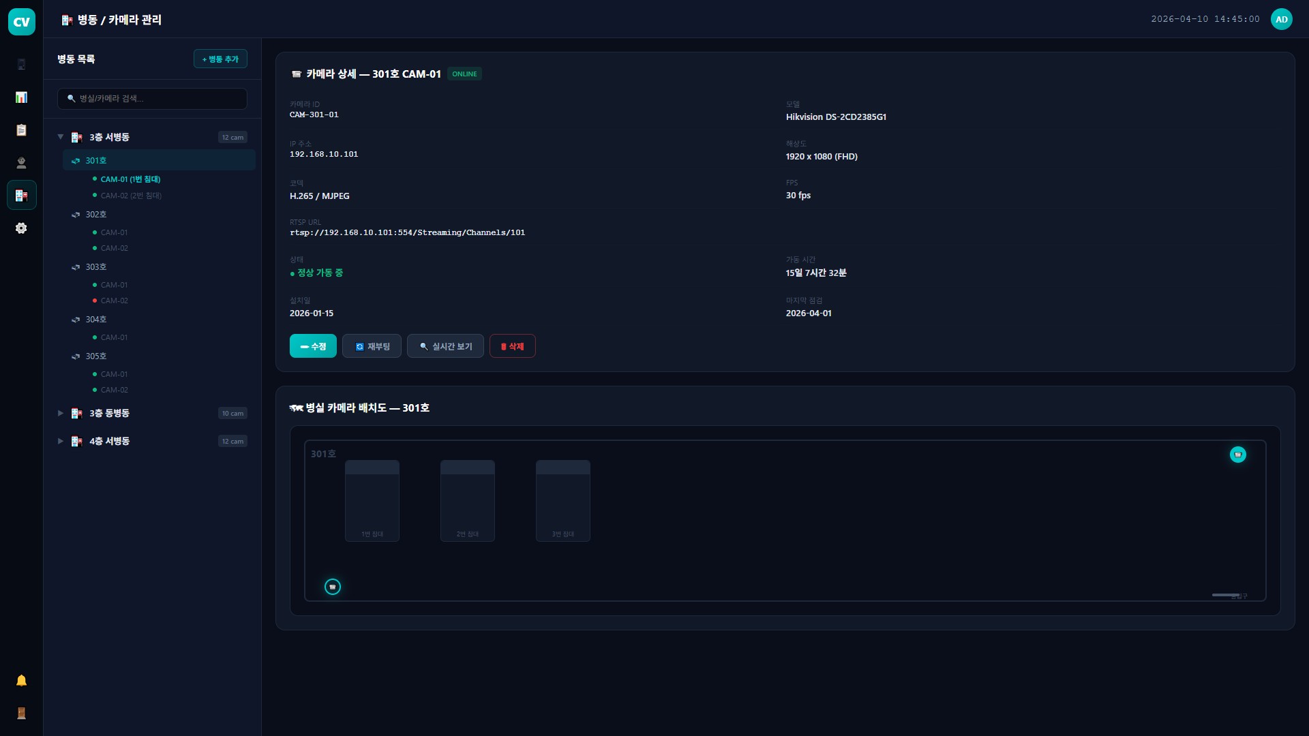Viewport: 1309px width, 736px height.
Task: Click the logout door icon
Action: [x=21, y=714]
